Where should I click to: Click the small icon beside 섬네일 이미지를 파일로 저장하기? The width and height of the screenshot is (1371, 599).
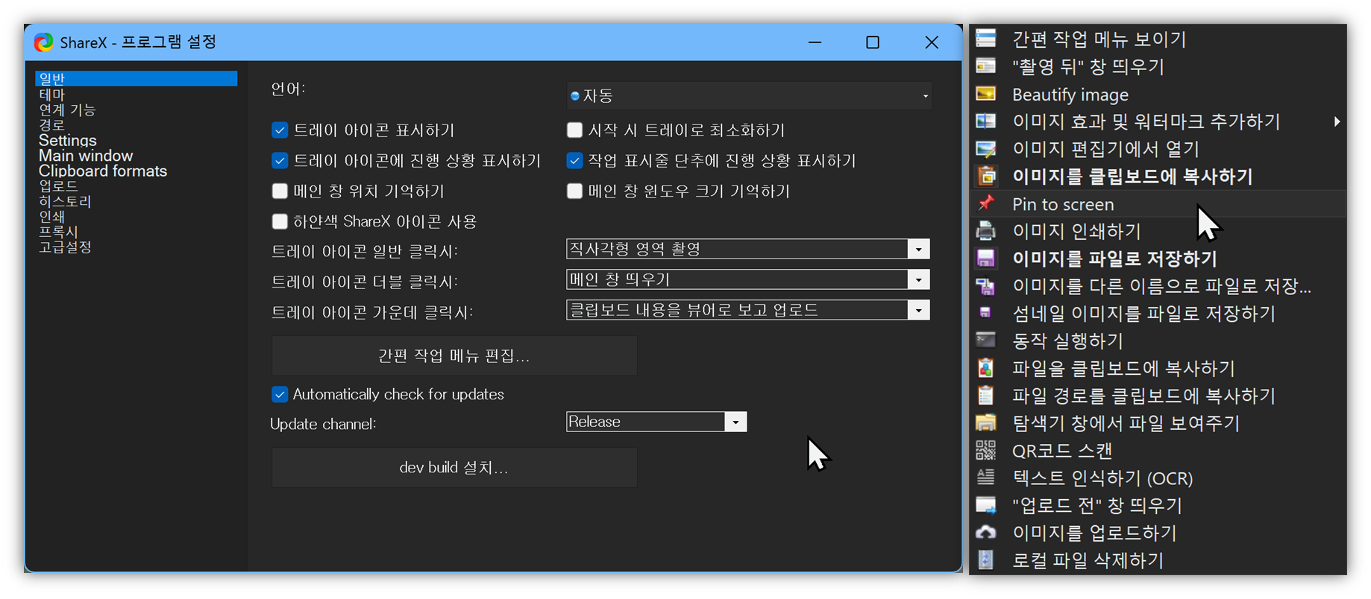pos(985,313)
